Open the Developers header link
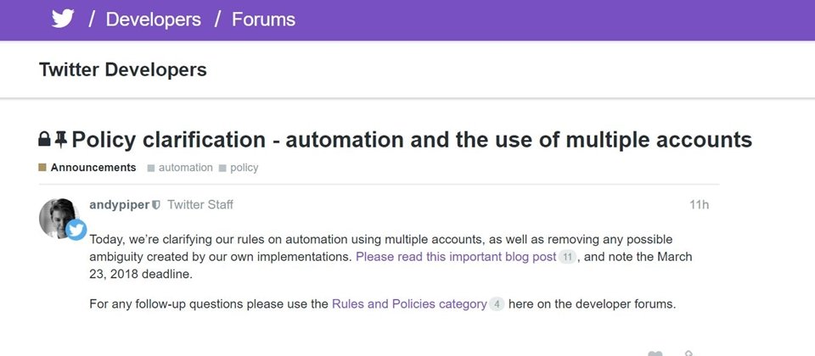Viewport: 815px width, 356px height. [x=154, y=19]
